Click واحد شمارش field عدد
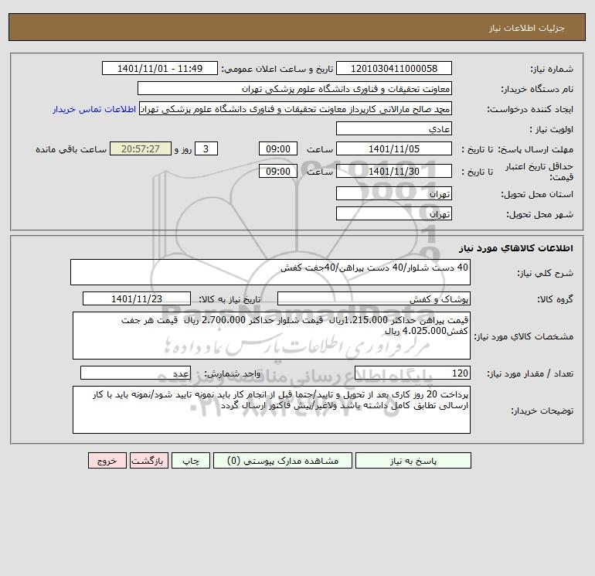Image resolution: width=595 pixels, height=576 pixels. pyautogui.click(x=135, y=373)
